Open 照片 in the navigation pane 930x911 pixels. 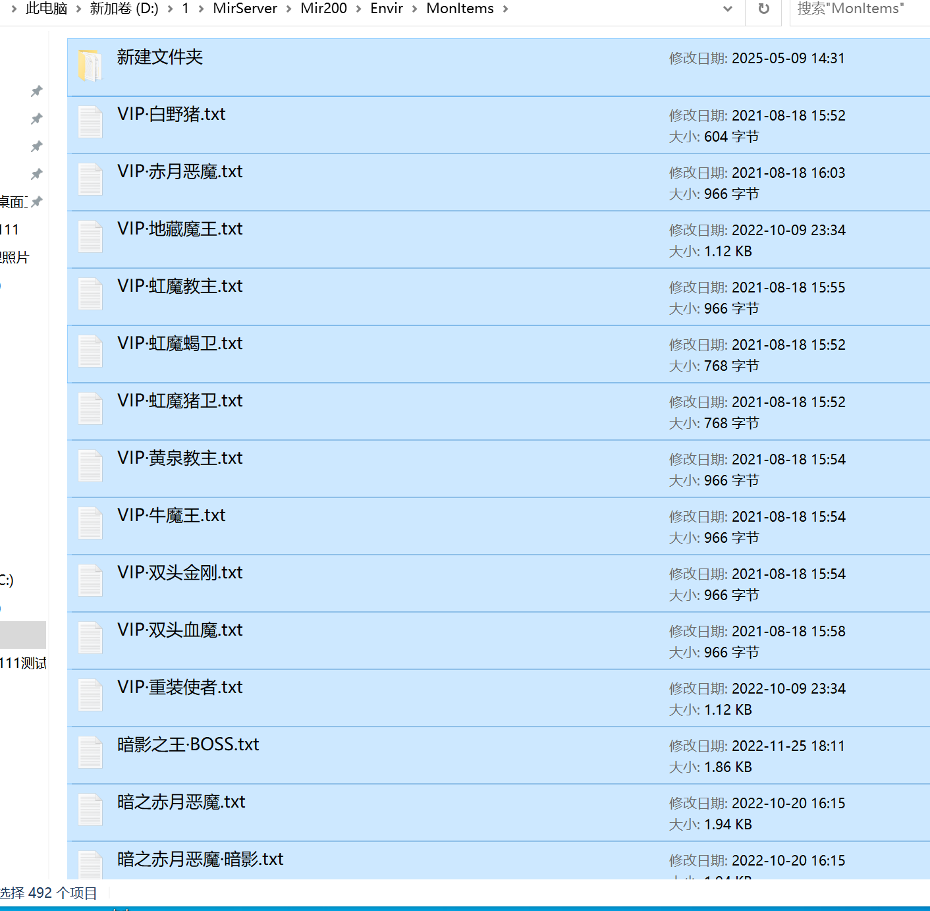(14, 258)
